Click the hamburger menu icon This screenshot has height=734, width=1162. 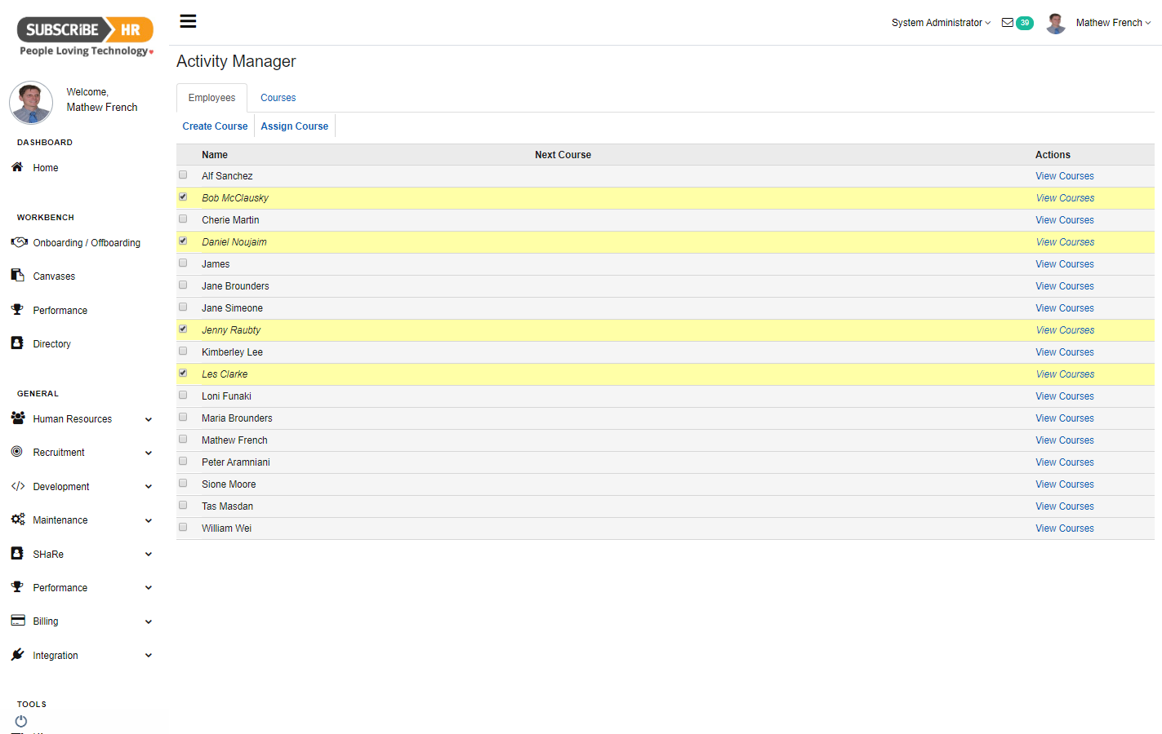pyautogui.click(x=188, y=21)
